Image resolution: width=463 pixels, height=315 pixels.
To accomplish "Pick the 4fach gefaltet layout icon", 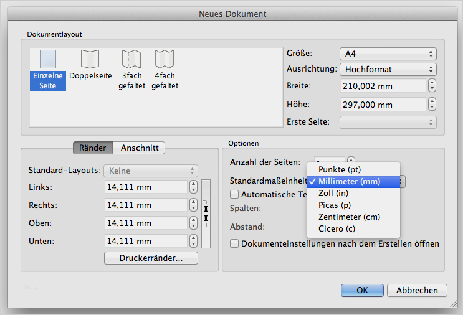I will (x=165, y=59).
